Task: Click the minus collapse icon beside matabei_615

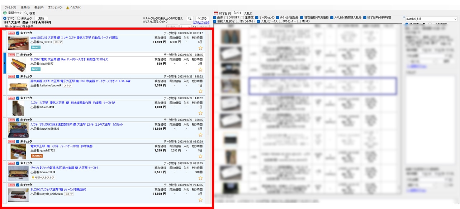Action: [404, 17]
